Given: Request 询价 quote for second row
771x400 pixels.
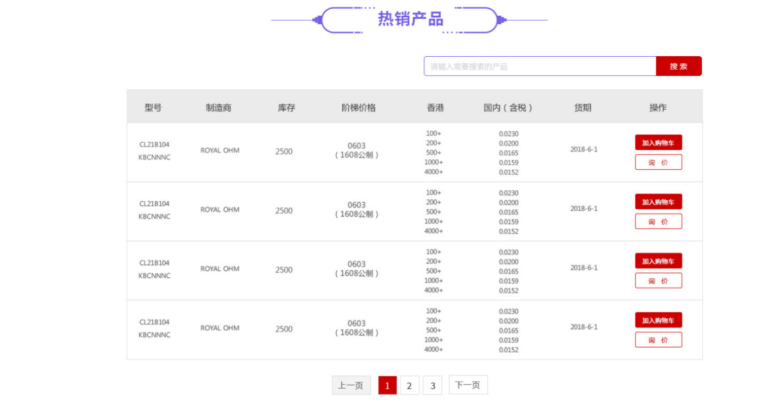Looking at the screenshot, I should 658,222.
